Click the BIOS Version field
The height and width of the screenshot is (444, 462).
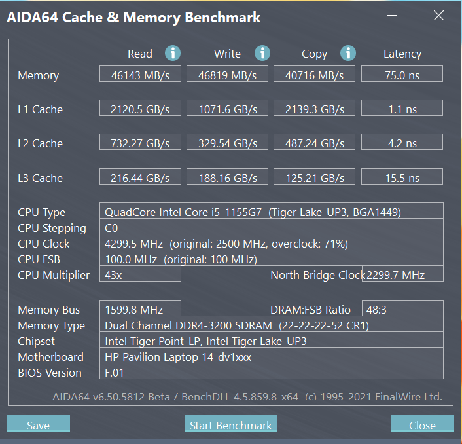(272, 372)
